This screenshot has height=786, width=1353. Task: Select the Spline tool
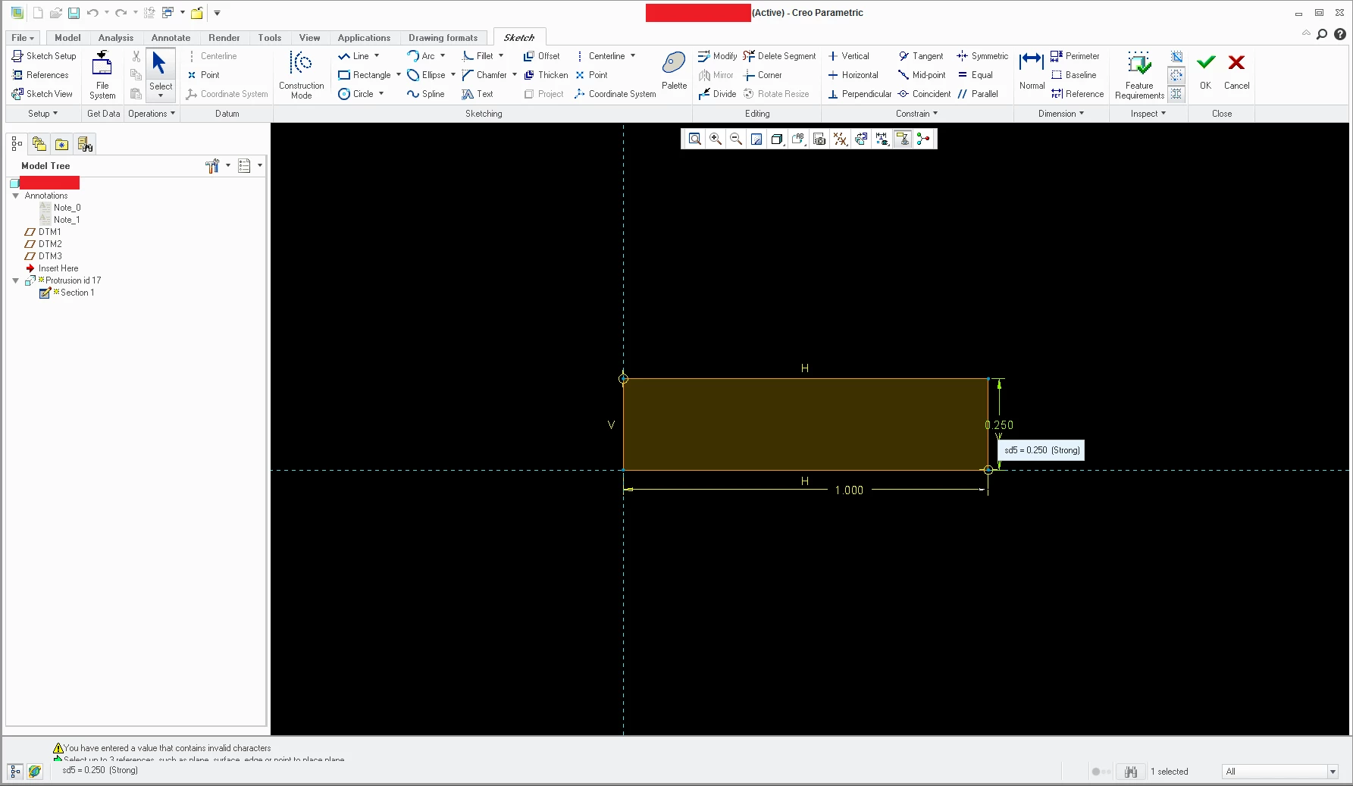point(425,94)
